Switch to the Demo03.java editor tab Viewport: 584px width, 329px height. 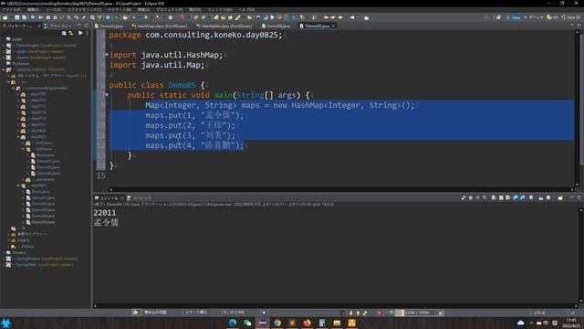click(x=109, y=27)
